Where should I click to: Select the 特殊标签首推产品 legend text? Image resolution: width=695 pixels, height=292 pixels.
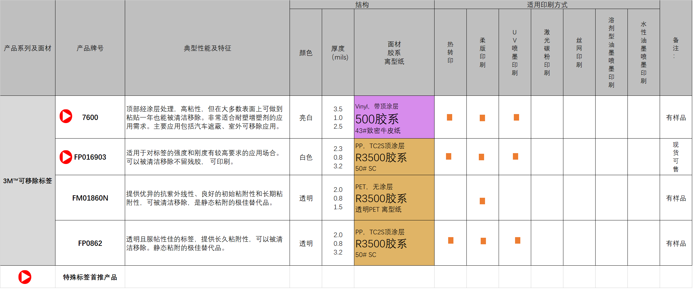click(x=90, y=277)
